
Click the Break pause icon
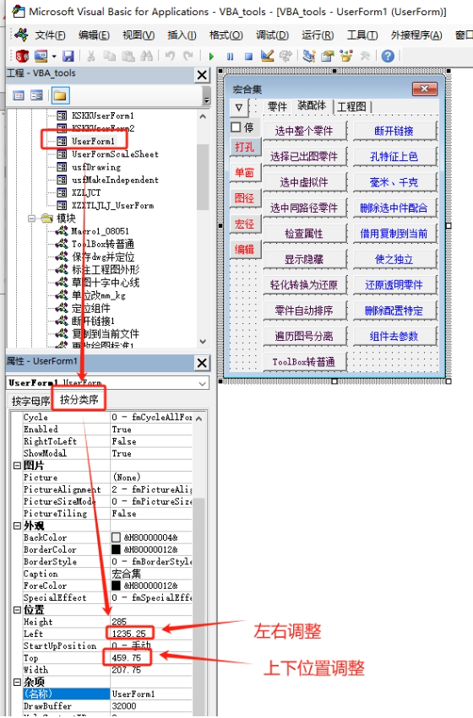pyautogui.click(x=230, y=57)
